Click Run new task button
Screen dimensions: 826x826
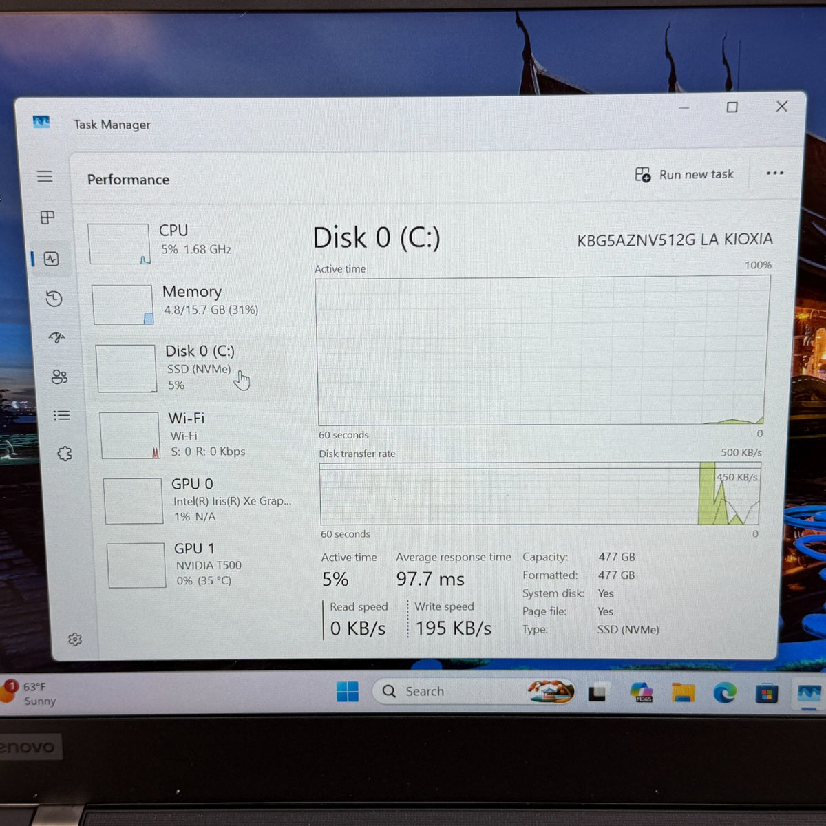click(x=684, y=175)
